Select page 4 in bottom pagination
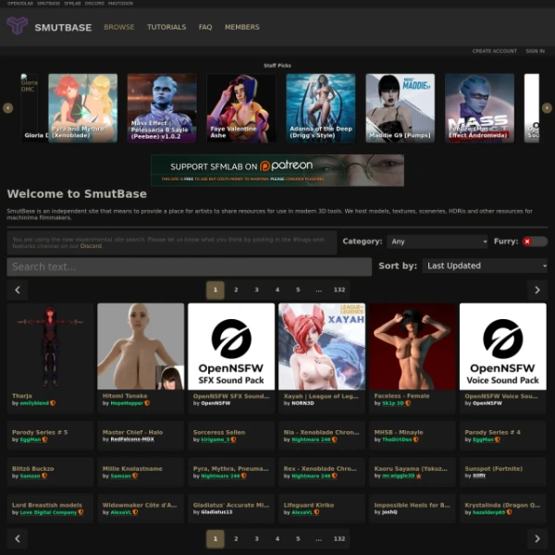This screenshot has width=555, height=555. click(x=277, y=538)
